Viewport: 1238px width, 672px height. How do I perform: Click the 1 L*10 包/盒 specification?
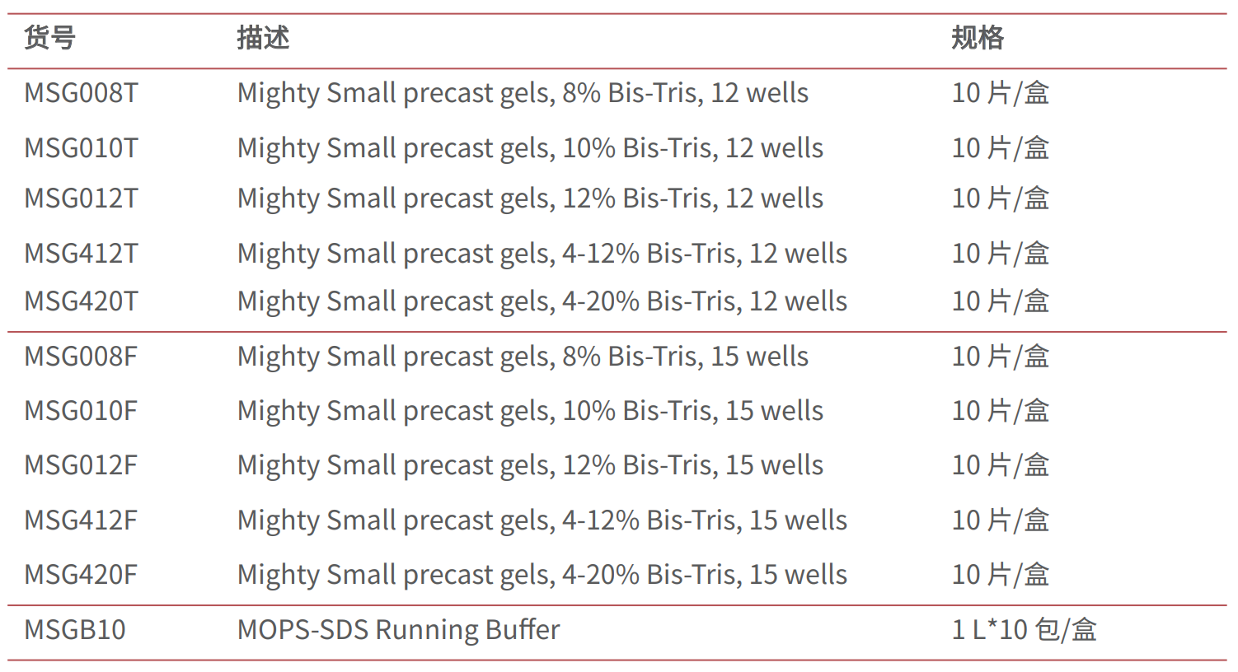tap(1024, 630)
